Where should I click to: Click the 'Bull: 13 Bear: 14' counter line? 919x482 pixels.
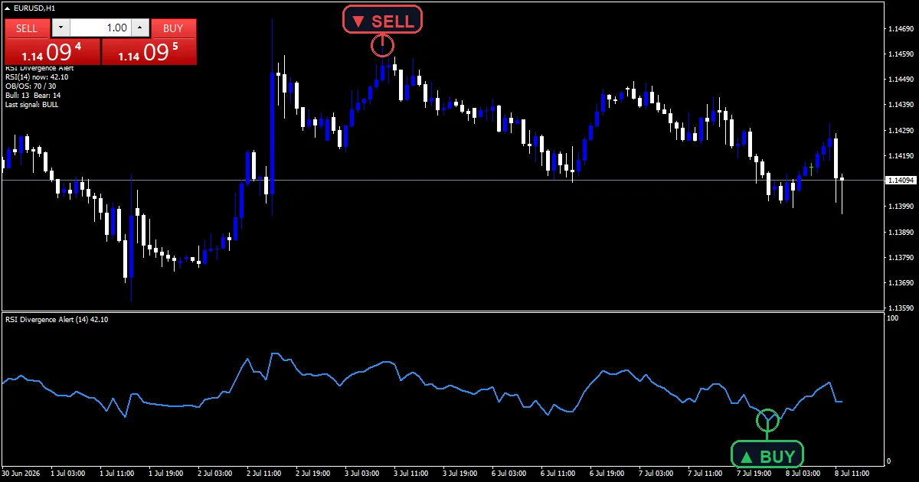coord(33,95)
